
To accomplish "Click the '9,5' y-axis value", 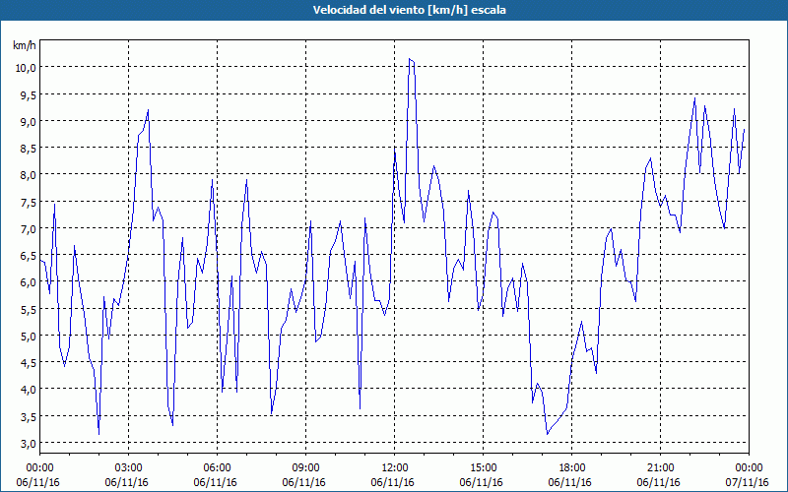I will point(28,94).
